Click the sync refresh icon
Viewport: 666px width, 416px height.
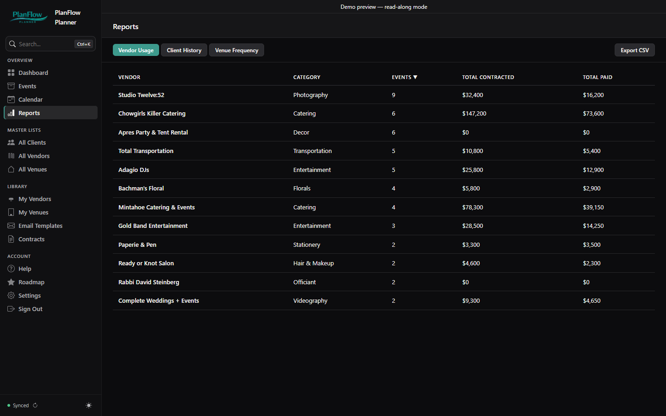35,405
